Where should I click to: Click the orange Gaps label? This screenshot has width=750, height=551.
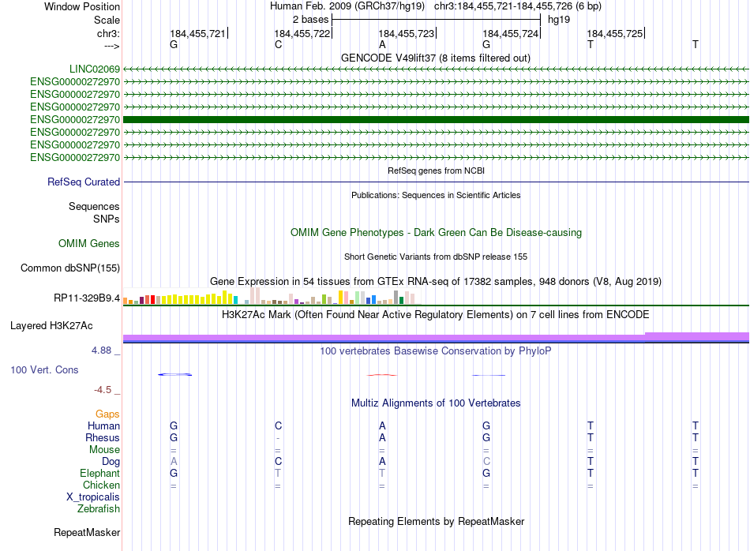coord(107,414)
